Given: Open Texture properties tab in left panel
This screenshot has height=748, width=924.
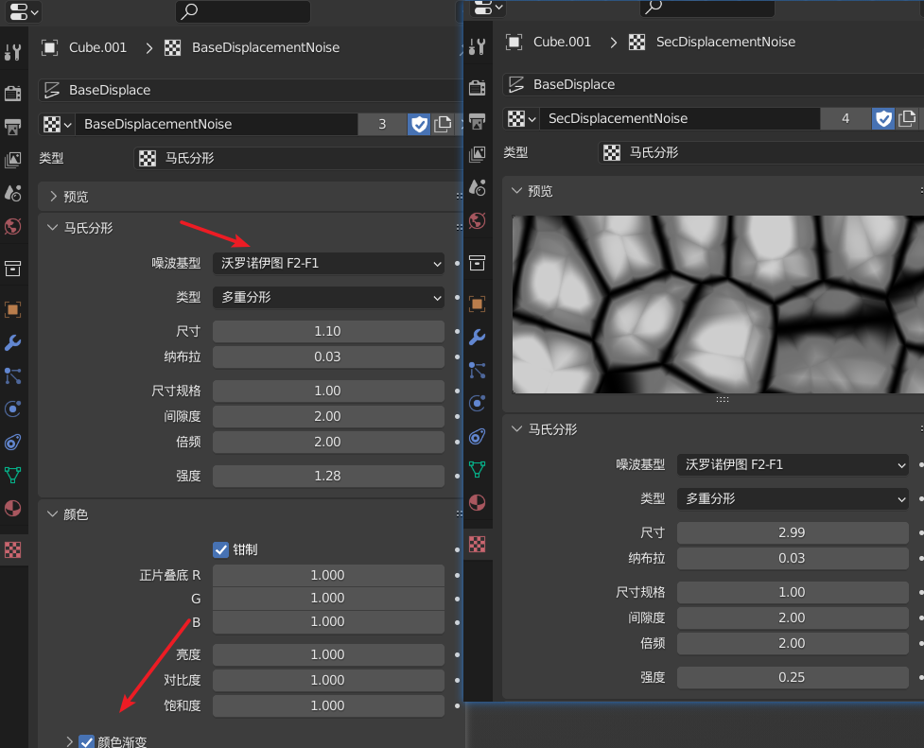Looking at the screenshot, I should pos(13,549).
